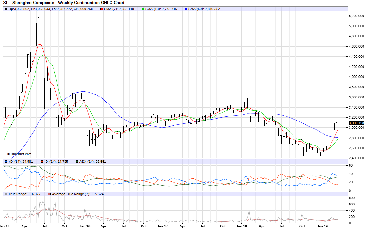Click the black OHLC legend square
The width and height of the screenshot is (366, 236).
click(6, 9)
